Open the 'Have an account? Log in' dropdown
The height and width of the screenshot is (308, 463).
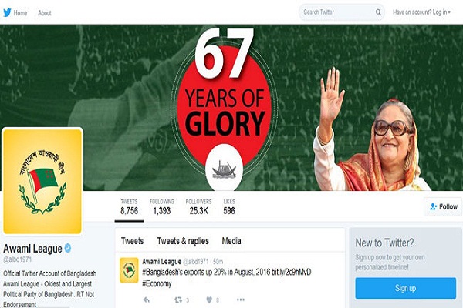pos(421,12)
